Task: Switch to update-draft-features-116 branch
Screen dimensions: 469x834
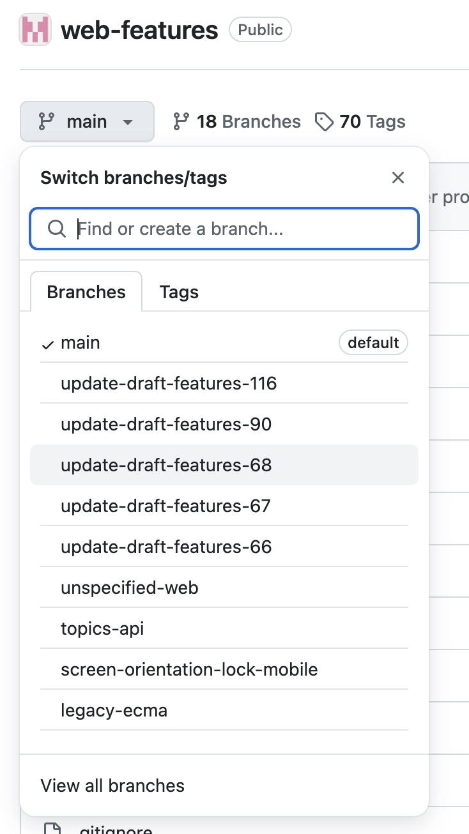Action: (224, 383)
